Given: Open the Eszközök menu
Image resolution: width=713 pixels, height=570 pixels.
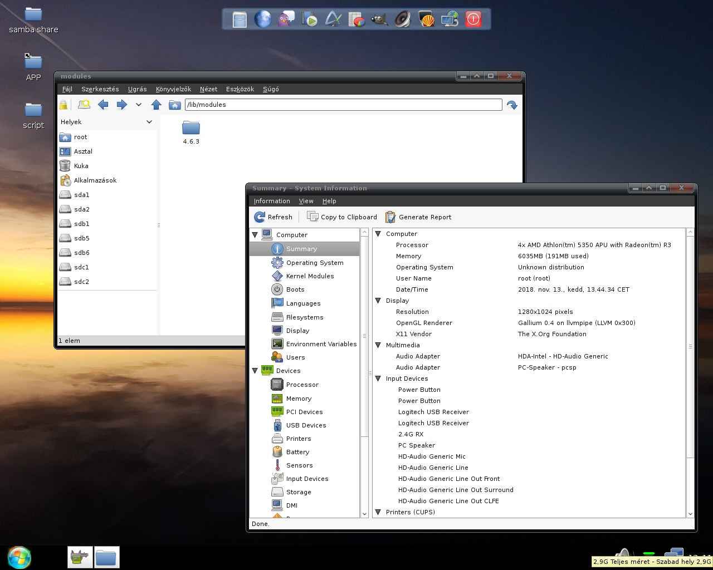Looking at the screenshot, I should click(x=240, y=89).
